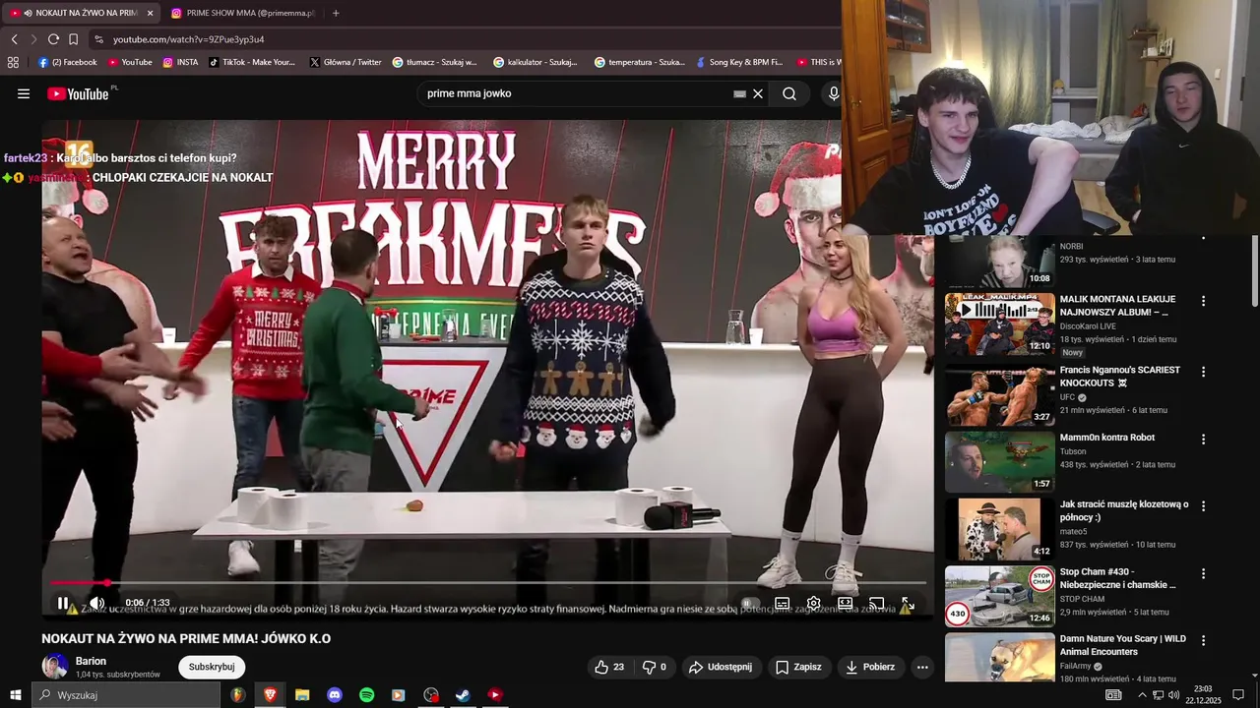
Task: Open the on-screen keyboard icon in search box
Action: (739, 93)
